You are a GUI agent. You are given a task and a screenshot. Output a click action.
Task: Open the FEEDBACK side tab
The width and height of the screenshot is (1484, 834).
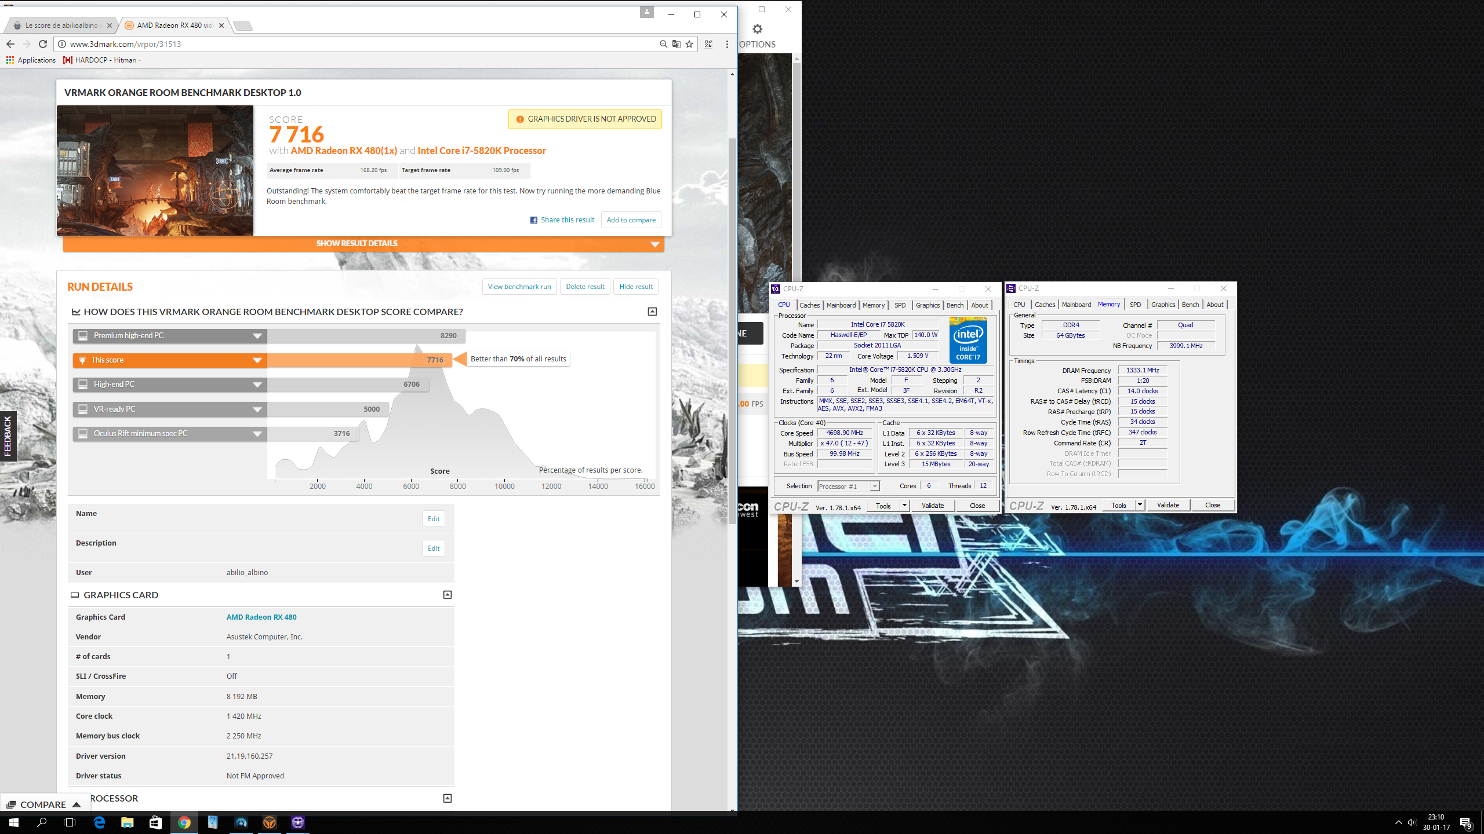click(8, 436)
